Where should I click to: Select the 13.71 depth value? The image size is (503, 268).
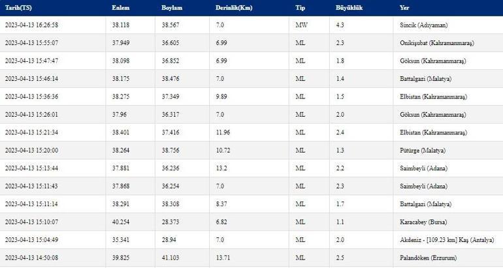point(223,258)
